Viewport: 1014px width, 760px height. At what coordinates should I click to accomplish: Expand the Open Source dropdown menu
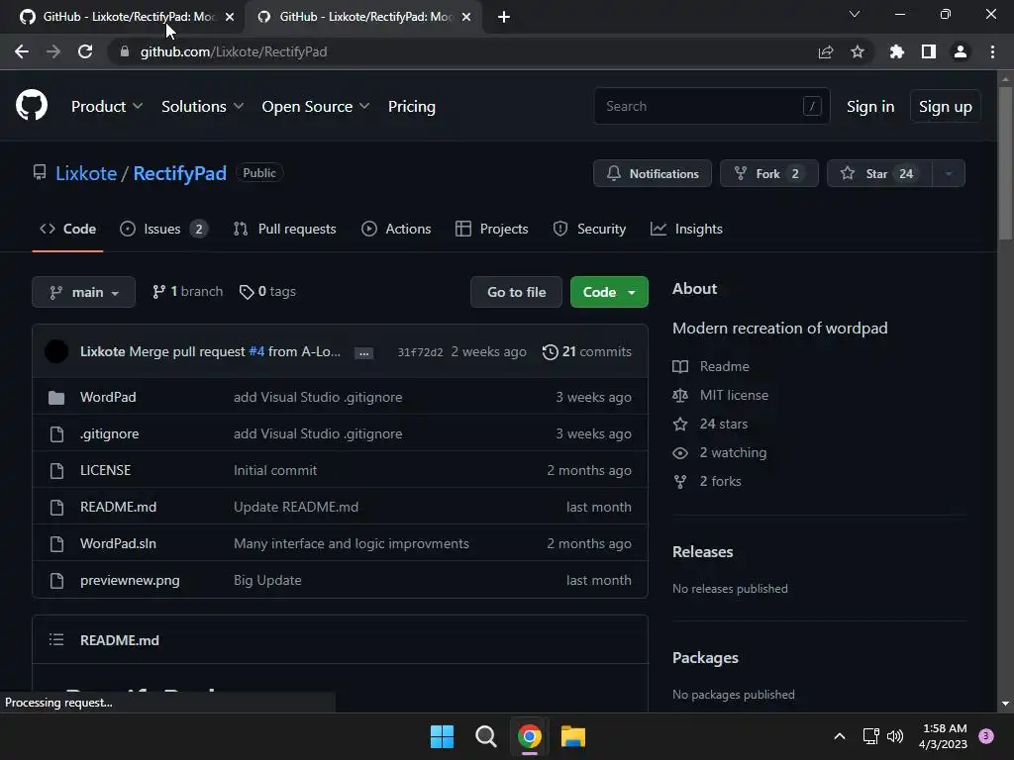click(316, 107)
